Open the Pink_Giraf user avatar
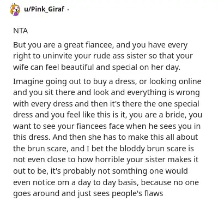The image size is (218, 213). point(15,9)
